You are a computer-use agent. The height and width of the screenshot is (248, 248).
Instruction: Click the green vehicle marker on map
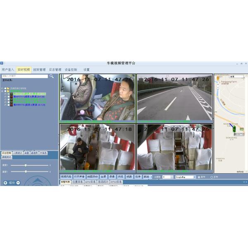[x=234, y=129]
